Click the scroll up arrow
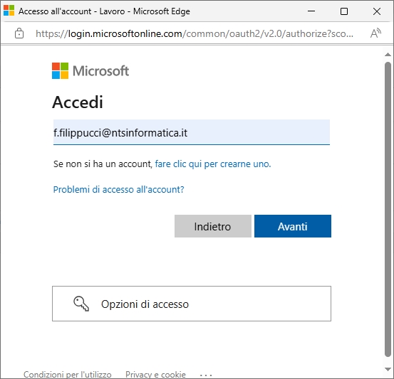 tap(388, 55)
